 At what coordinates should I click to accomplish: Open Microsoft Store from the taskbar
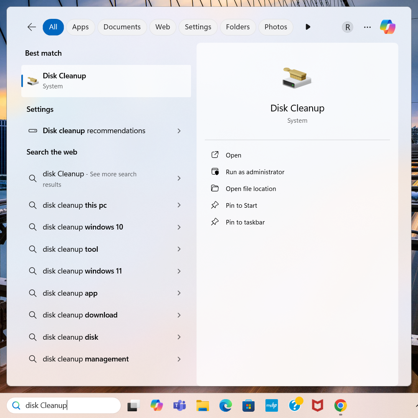pyautogui.click(x=248, y=405)
